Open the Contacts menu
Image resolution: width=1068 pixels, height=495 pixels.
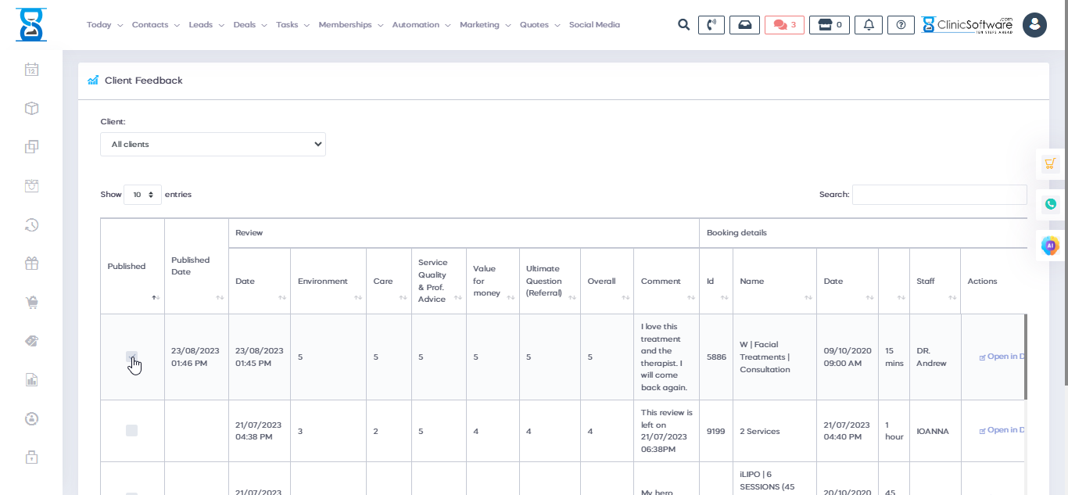coord(155,25)
